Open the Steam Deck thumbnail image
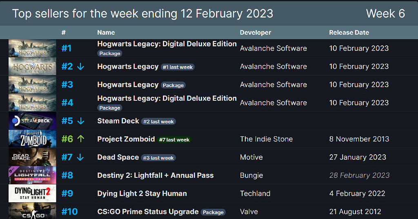Screen dimensions: 418x219 [x=32, y=121]
